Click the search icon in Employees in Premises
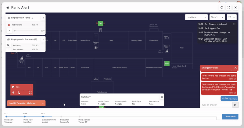The height and width of the screenshot is (128, 244). tap(9, 45)
